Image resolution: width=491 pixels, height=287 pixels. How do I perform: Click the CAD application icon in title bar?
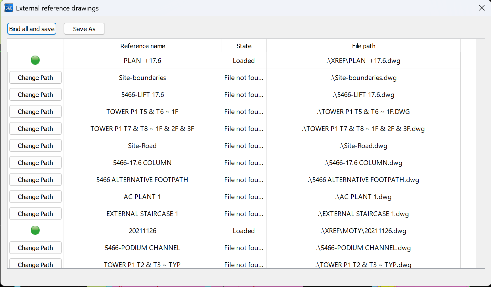(9, 8)
